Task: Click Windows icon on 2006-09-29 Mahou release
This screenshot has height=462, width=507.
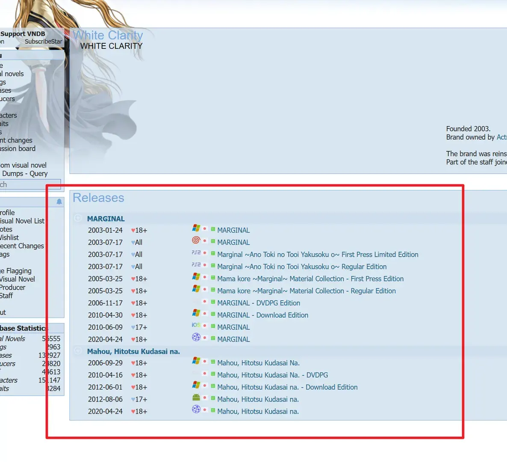Action: click(196, 361)
